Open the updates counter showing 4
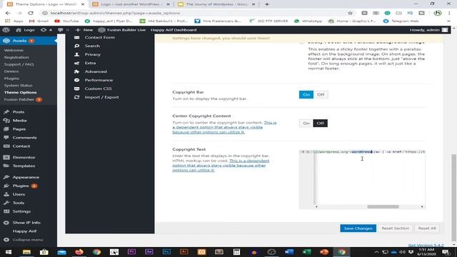This screenshot has width=457, height=257. point(46,30)
